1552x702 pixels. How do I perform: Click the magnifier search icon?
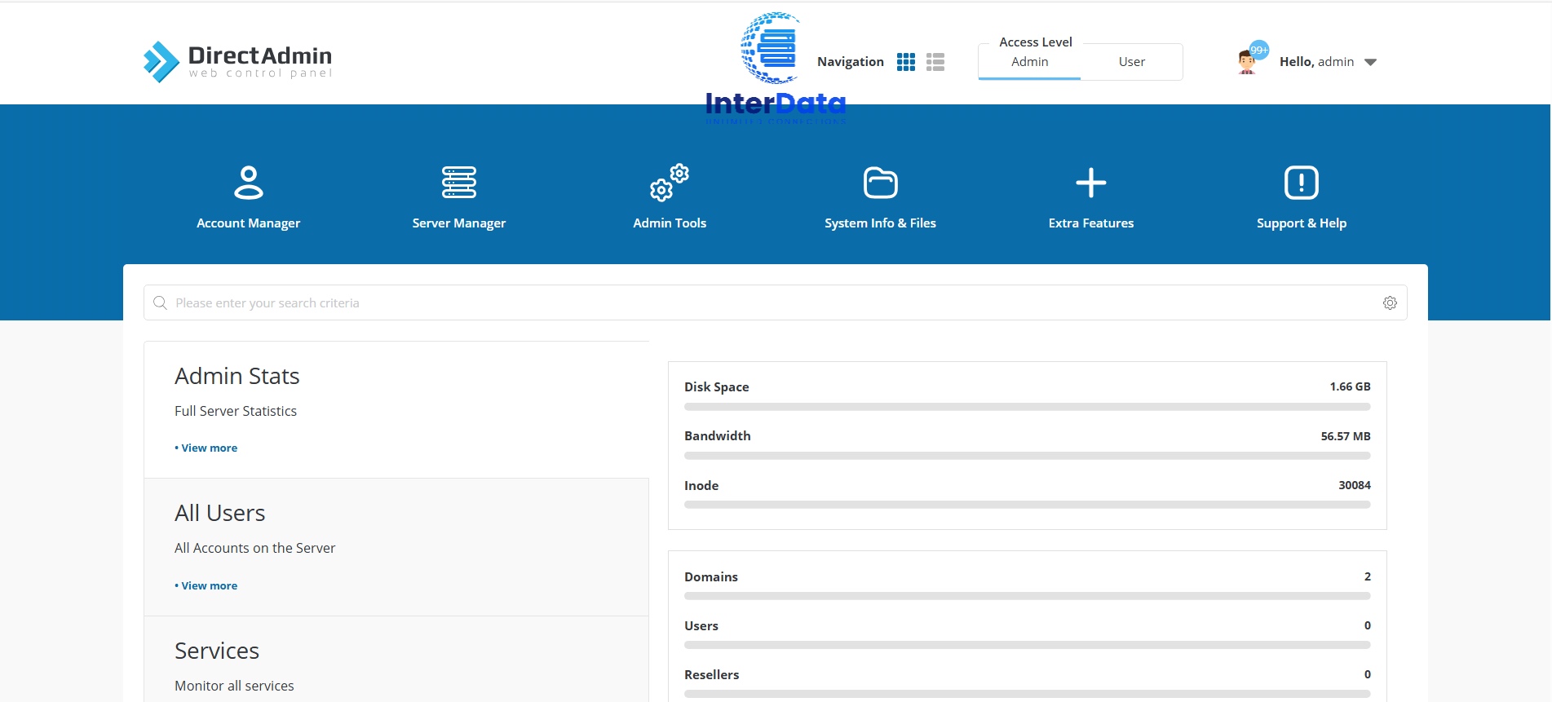click(x=160, y=303)
